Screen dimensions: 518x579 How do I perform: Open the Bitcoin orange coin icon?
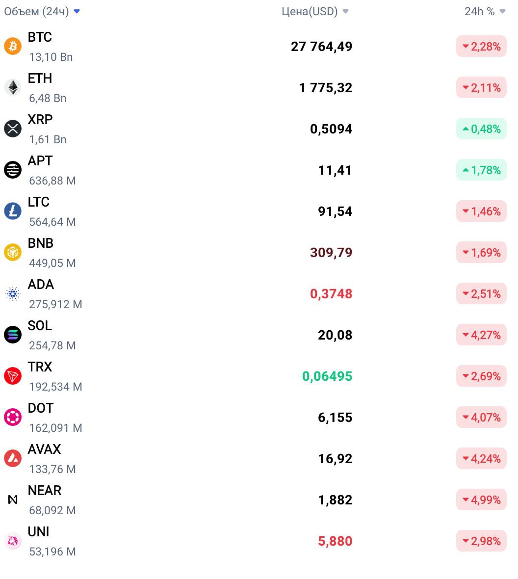pos(13,46)
